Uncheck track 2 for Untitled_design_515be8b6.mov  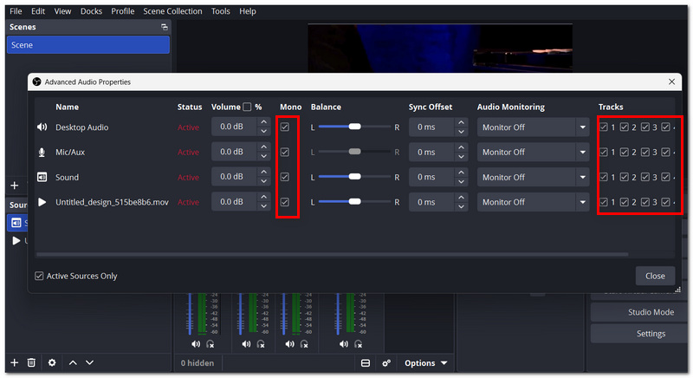click(x=624, y=202)
